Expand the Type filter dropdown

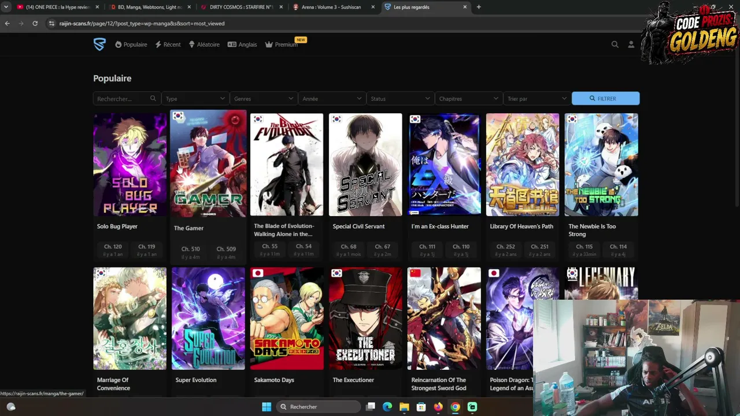coord(195,99)
